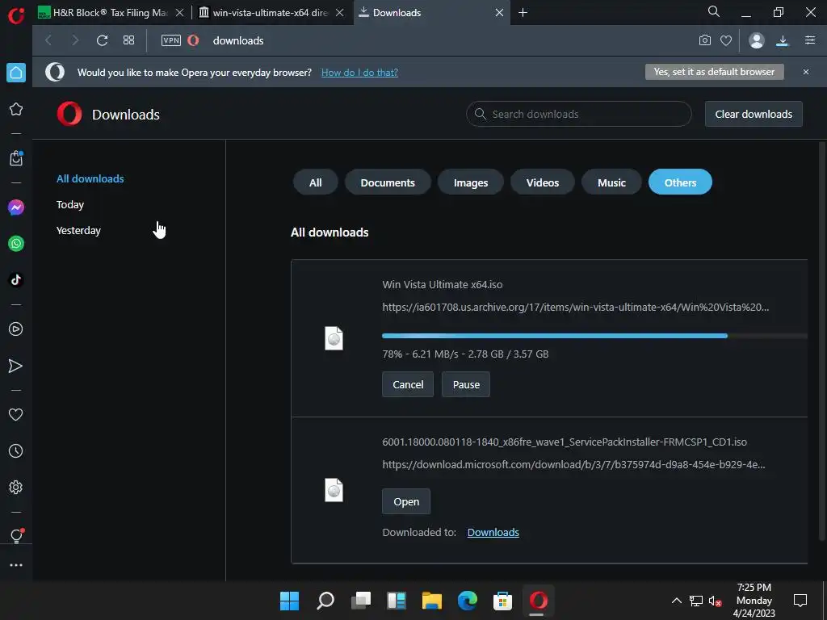Select the Others filter
The image size is (827, 620).
coord(680,182)
